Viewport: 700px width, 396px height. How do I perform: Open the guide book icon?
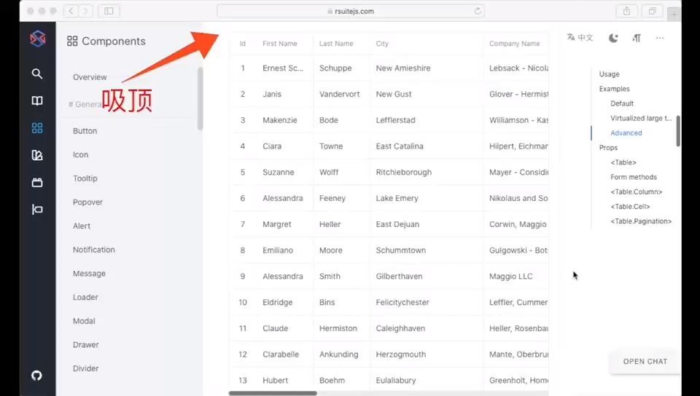pos(37,100)
